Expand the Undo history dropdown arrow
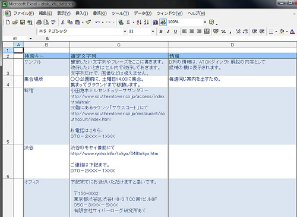The height and width of the screenshot is (217, 297). [x=103, y=22]
